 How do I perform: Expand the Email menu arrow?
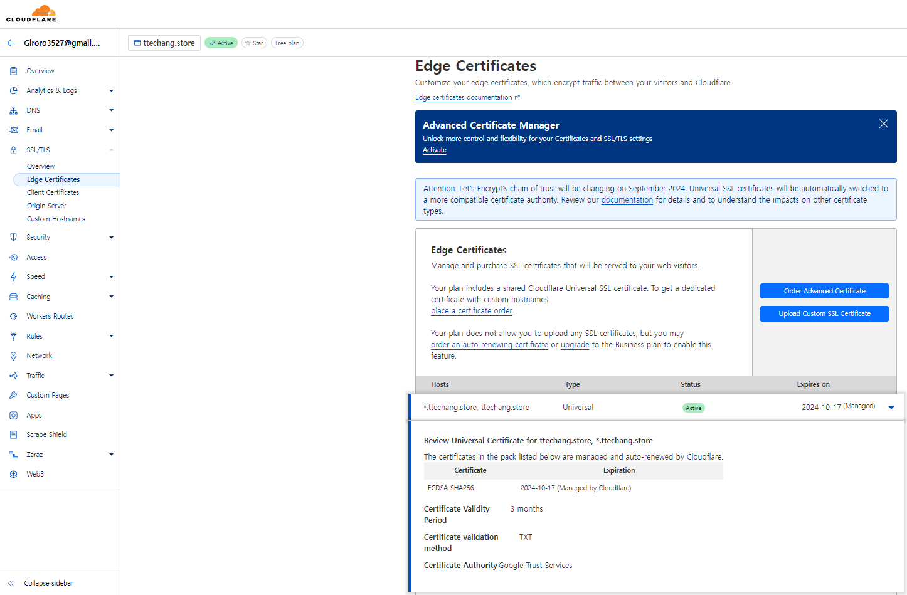[x=112, y=130]
